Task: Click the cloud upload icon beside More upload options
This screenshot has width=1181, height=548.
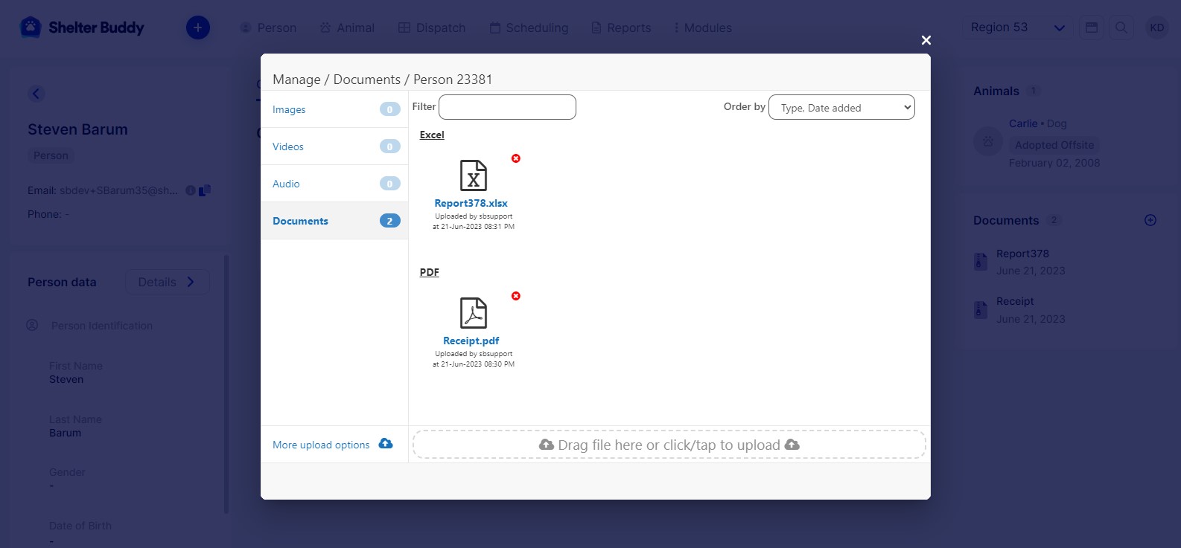Action: click(386, 444)
